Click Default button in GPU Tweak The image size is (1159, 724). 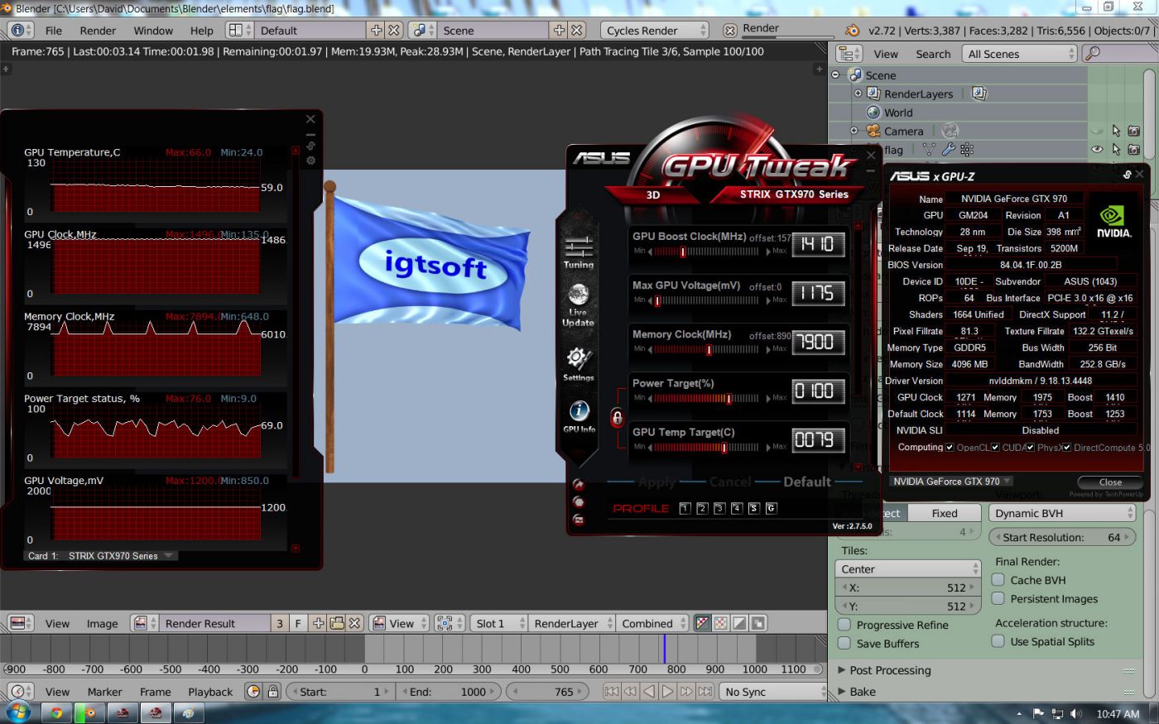[x=807, y=482]
